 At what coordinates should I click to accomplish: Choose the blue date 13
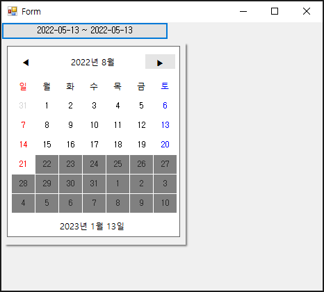coord(165,125)
